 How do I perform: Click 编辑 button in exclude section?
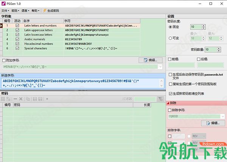(213, 123)
